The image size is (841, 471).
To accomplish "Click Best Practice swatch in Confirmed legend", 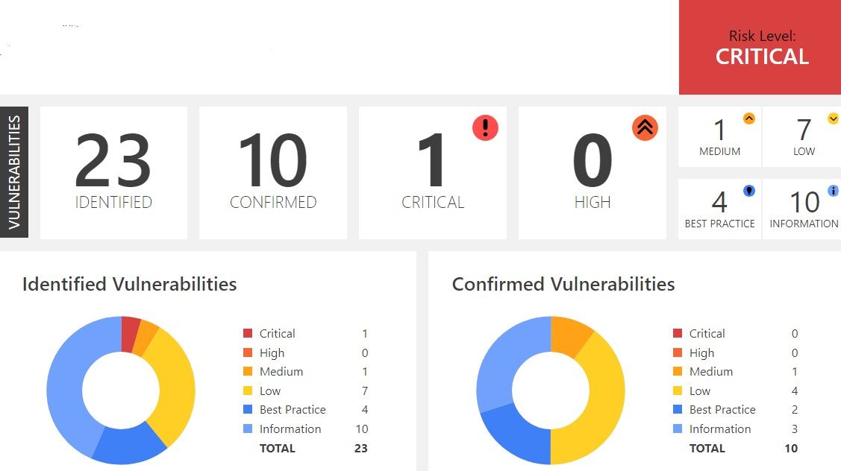I will click(678, 409).
